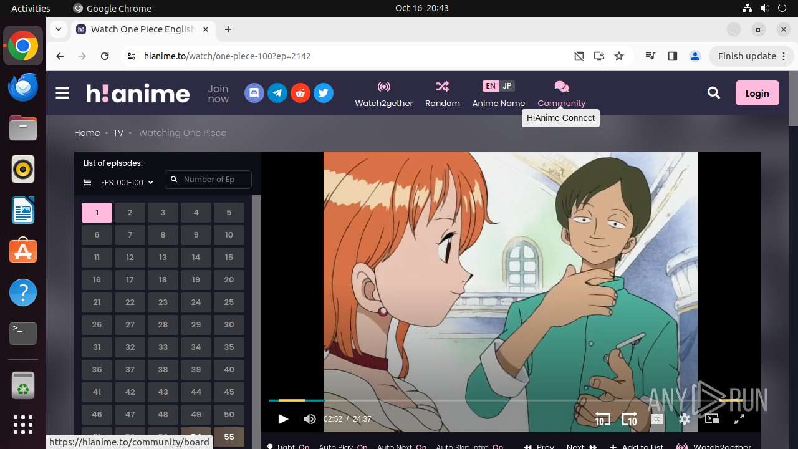Focus the Number of Ep search field
Screen dimensions: 798x449
(208, 180)
